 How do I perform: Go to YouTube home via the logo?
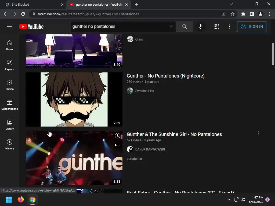coord(31,27)
